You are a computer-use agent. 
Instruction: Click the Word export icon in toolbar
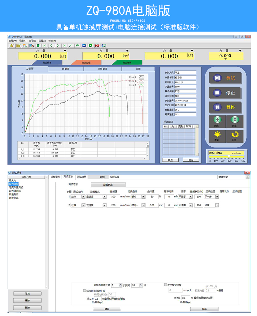coord(84,46)
